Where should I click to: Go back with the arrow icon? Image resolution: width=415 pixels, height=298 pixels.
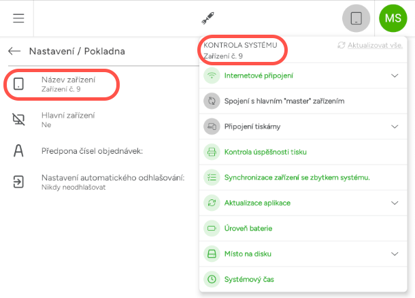point(14,51)
